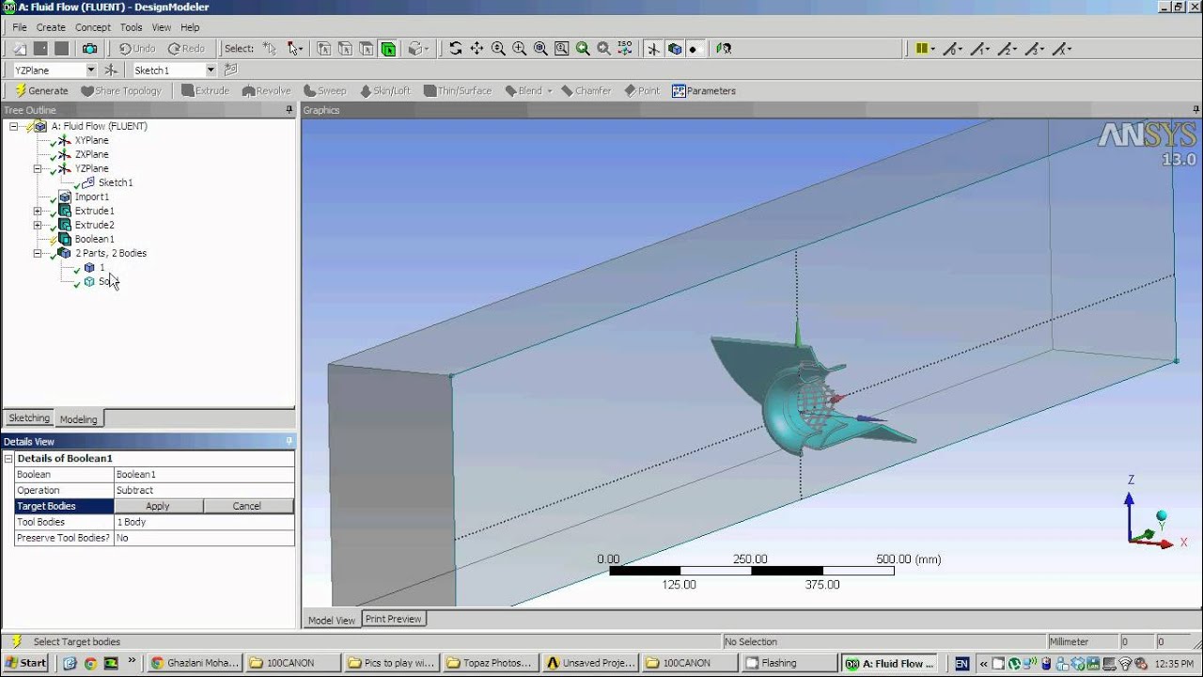Open the yellow edge coloring dropdown
This screenshot has width=1203, height=677.
(926, 49)
